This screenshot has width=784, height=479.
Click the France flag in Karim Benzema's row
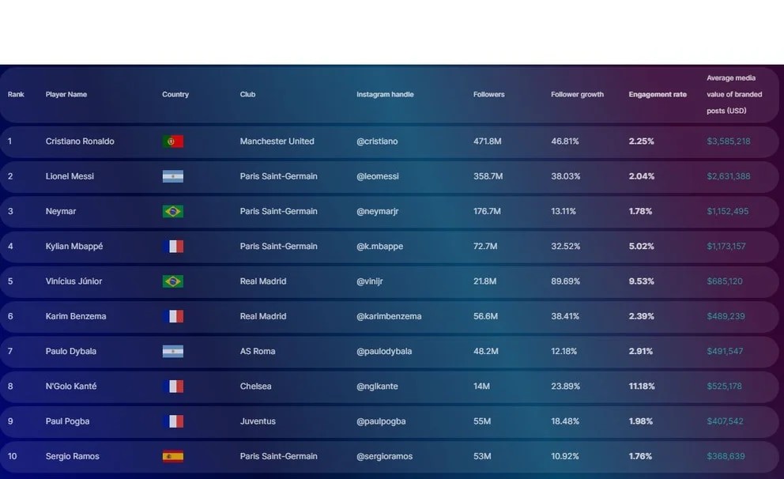[172, 316]
